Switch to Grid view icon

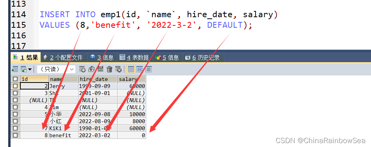[x=131, y=69]
